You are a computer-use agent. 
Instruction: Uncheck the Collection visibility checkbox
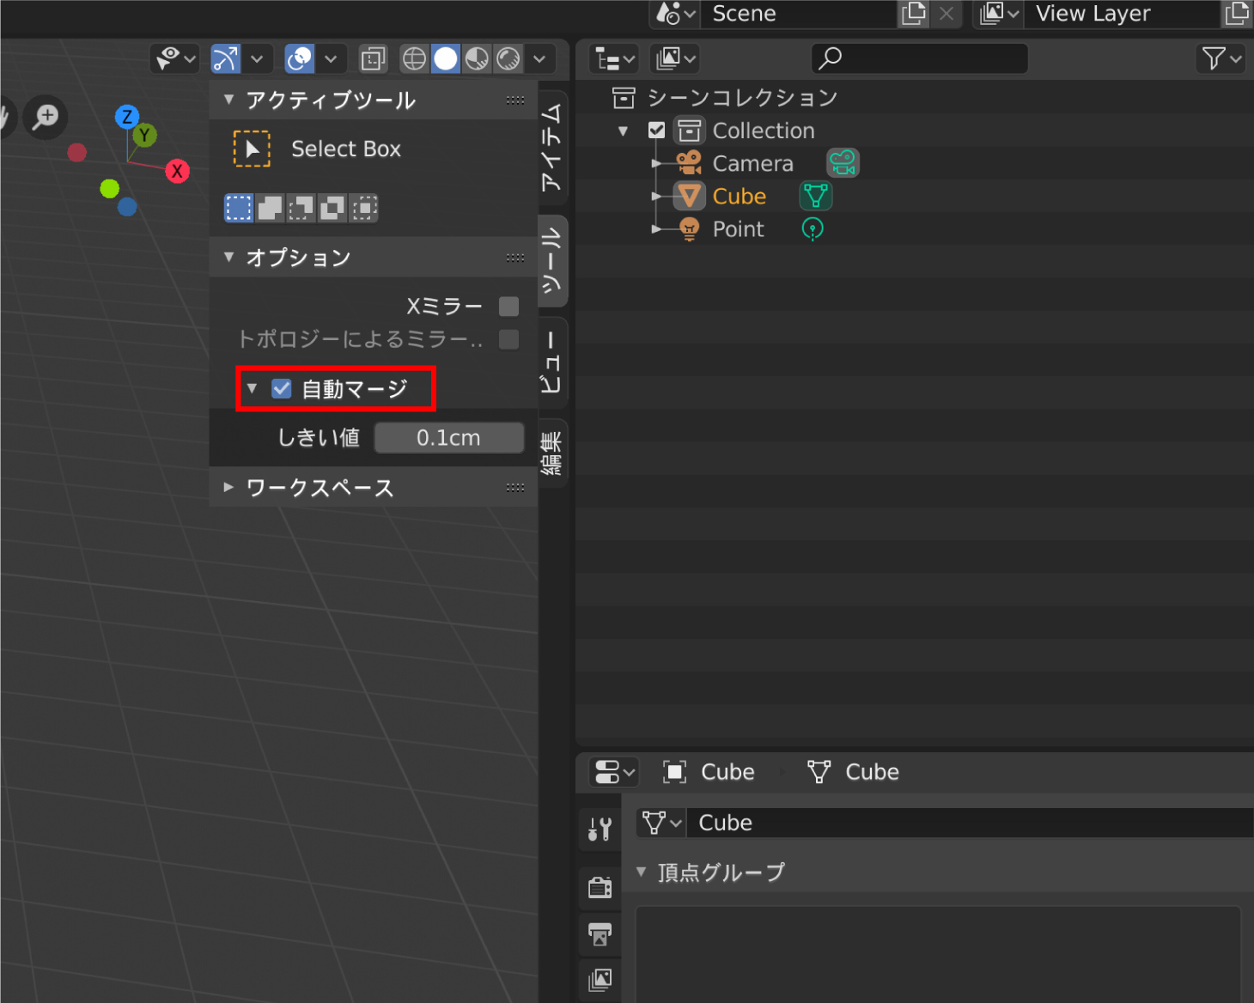pos(656,131)
